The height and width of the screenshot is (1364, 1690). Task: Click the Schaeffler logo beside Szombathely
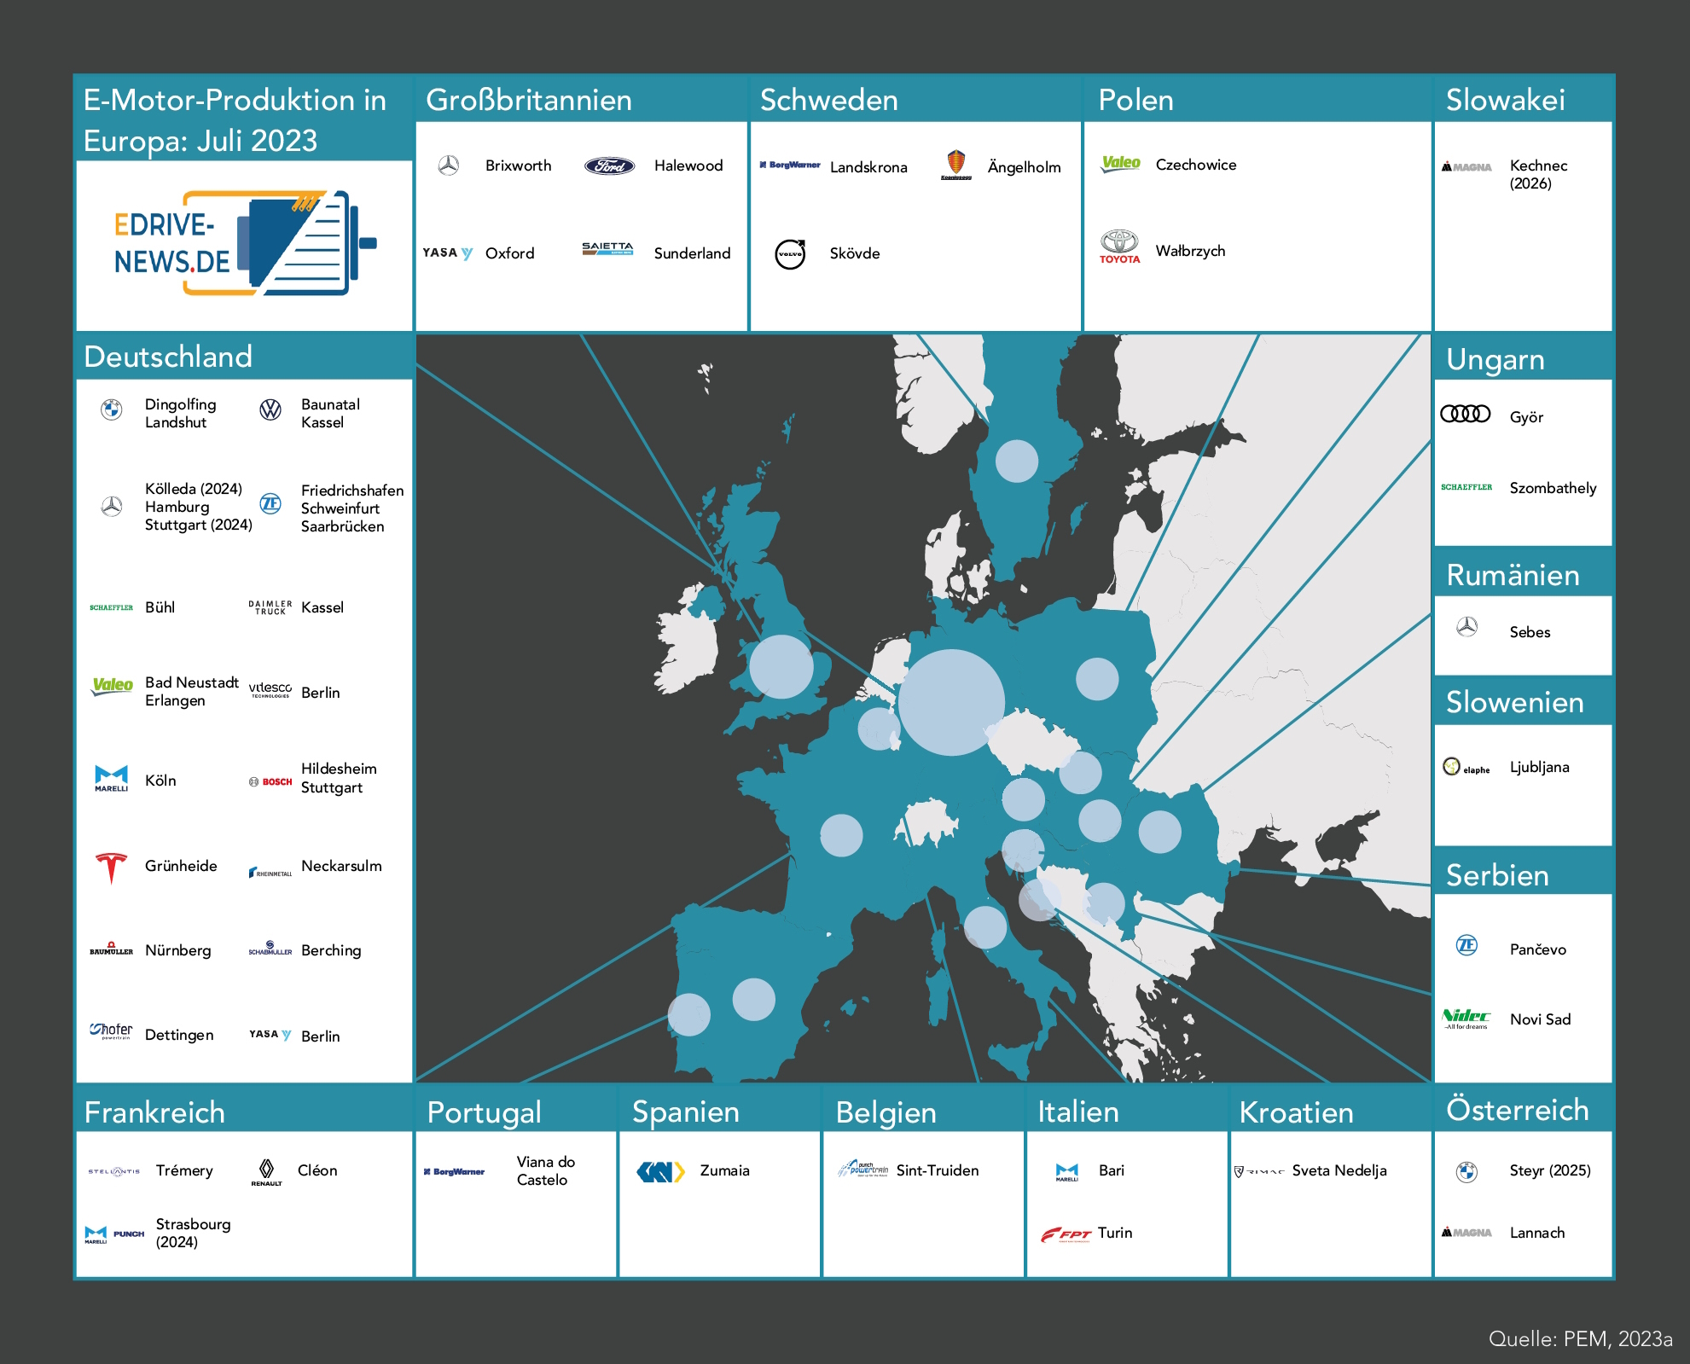click(1466, 487)
